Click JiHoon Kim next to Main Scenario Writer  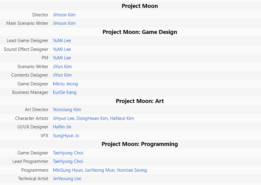[x=64, y=23]
